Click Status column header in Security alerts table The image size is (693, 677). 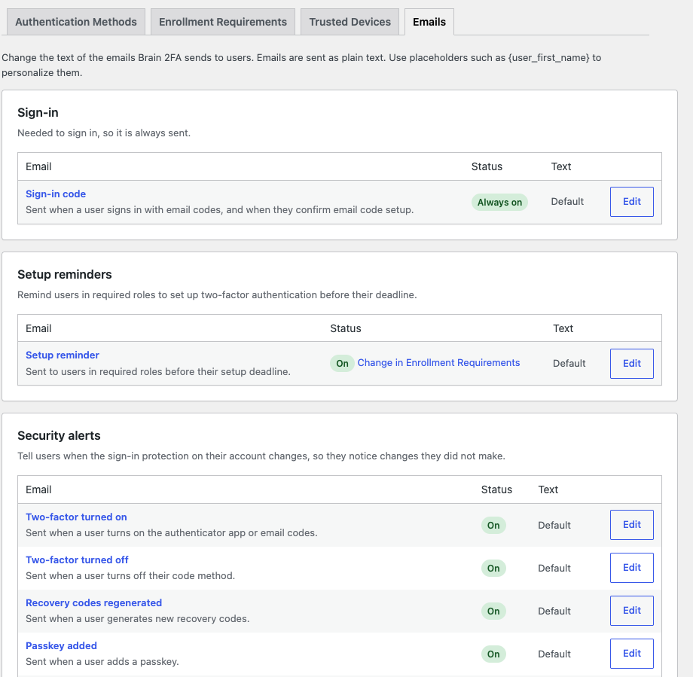pos(496,489)
